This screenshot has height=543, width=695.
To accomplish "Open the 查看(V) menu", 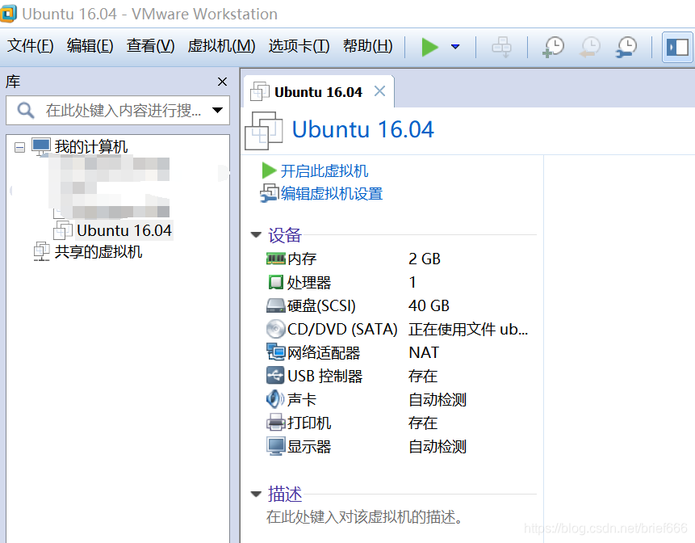I will point(150,46).
